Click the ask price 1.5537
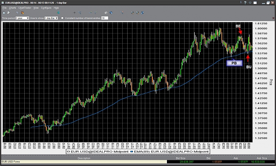This screenshot has width=276, height=166. pyautogui.click(x=243, y=162)
